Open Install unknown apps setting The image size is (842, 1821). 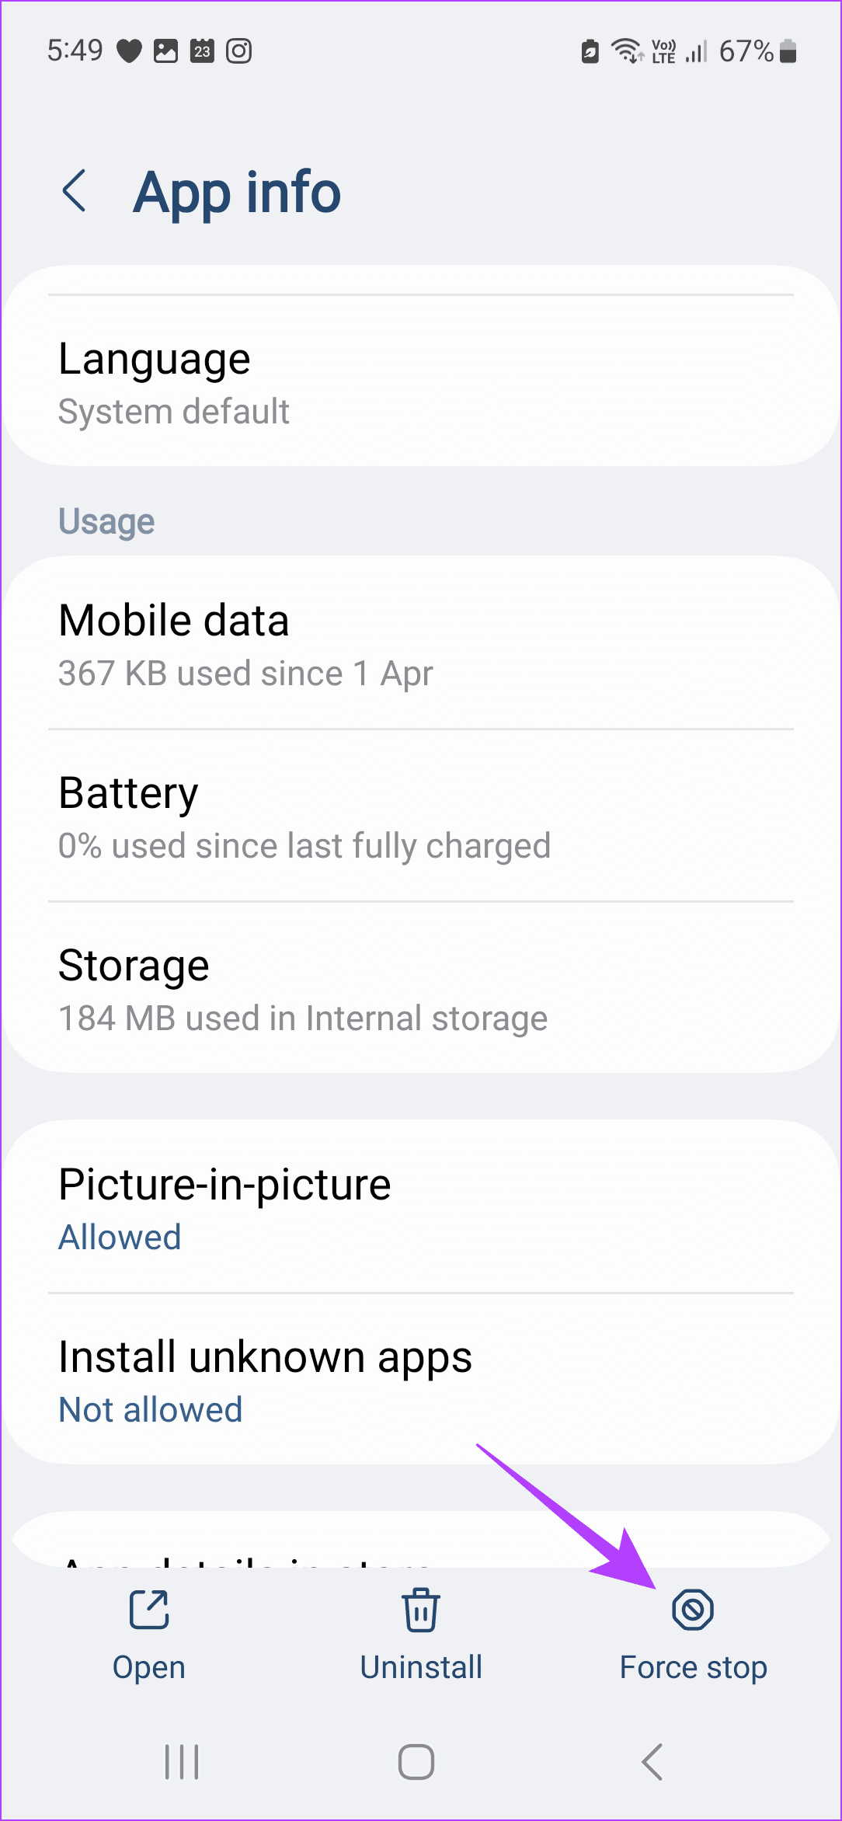click(419, 1381)
